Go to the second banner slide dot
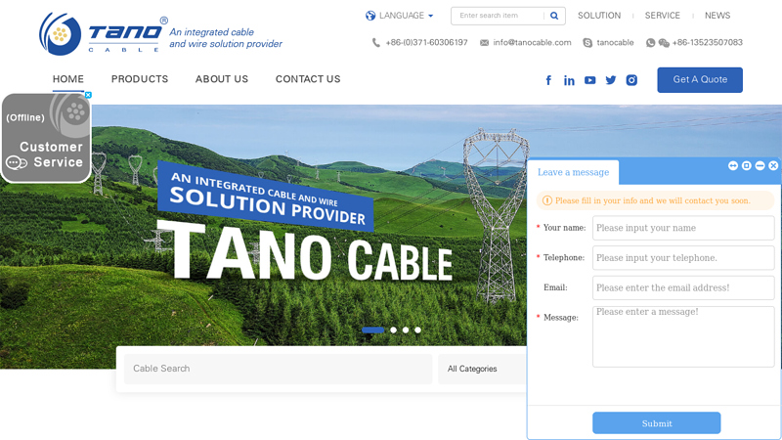782x440 pixels. [x=394, y=330]
